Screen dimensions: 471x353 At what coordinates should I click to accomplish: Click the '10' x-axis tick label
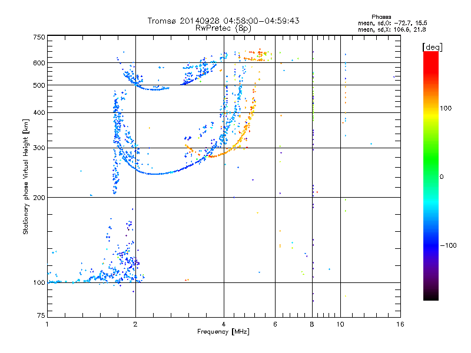[x=340, y=324]
